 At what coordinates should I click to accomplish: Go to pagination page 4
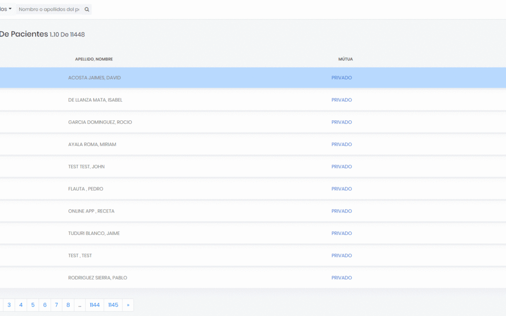coord(21,305)
